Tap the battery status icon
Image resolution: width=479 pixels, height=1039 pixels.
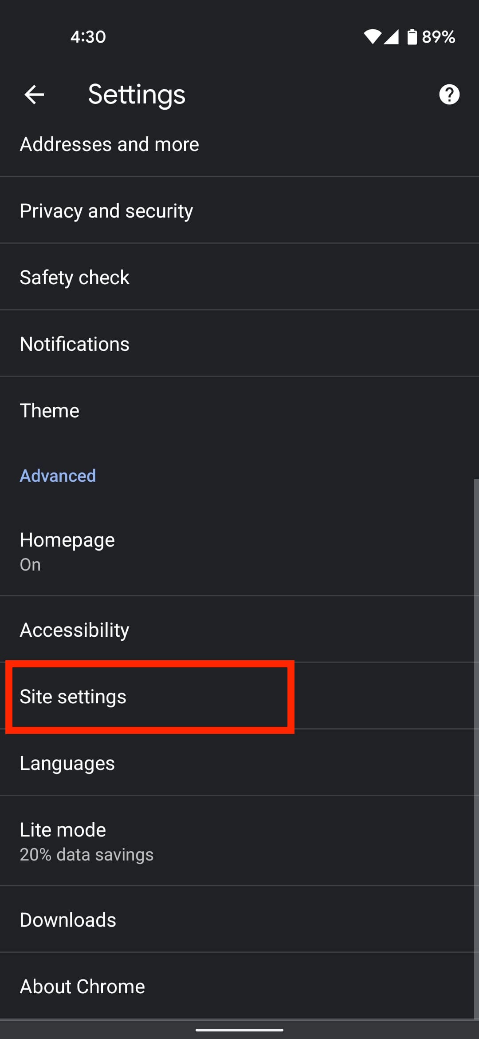(412, 37)
